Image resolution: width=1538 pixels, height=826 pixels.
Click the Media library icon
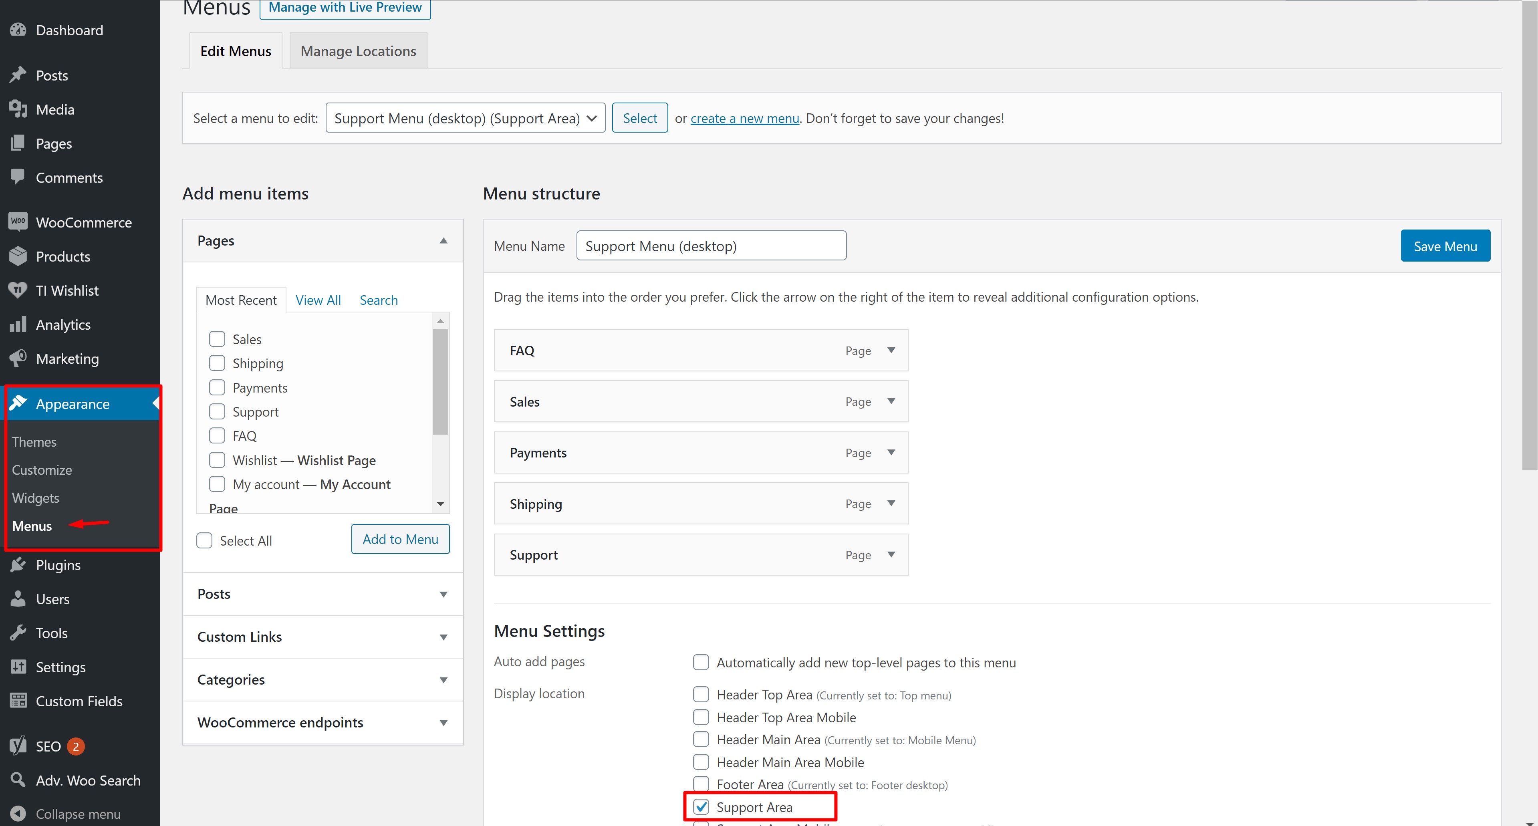pos(18,109)
